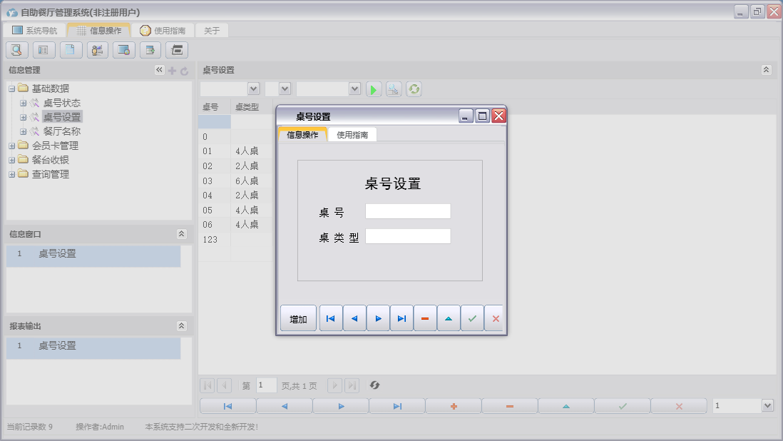Open the first dropdown in the filter bar
783x441 pixels.
[x=252, y=88]
